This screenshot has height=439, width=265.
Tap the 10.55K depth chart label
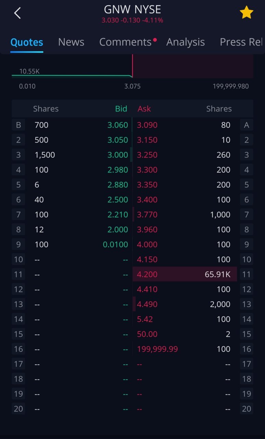(x=29, y=71)
